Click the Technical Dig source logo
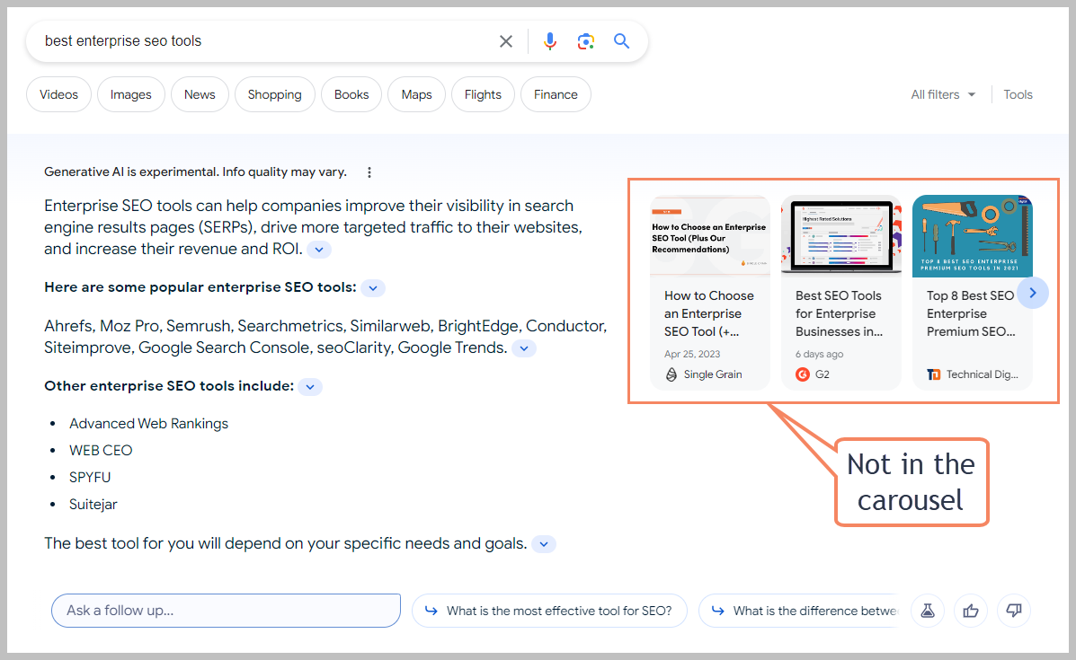1076x660 pixels. [933, 374]
